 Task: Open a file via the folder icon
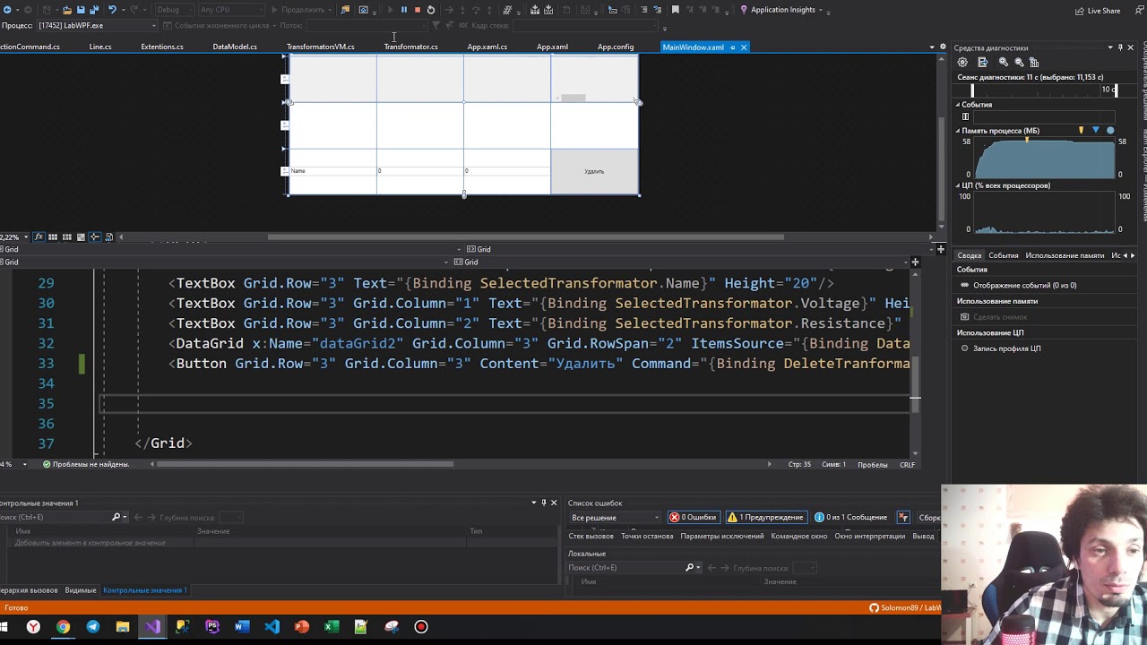tap(66, 10)
